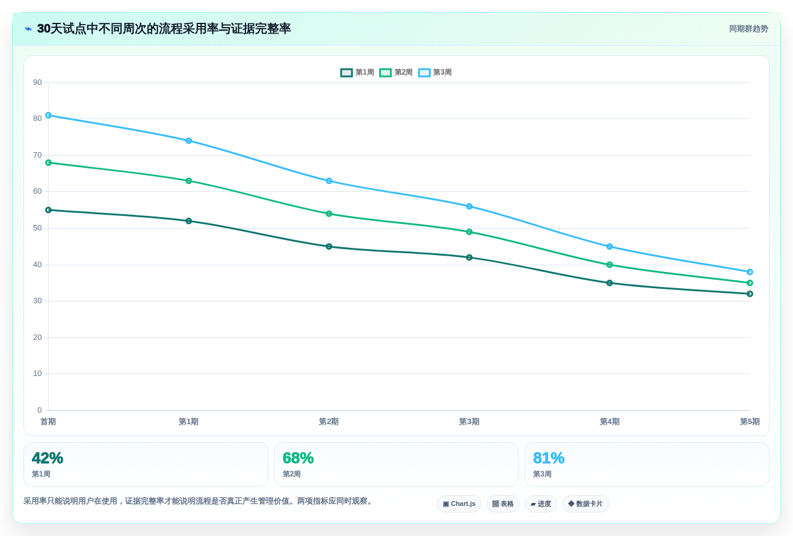Viewport: 793px width, 536px height.
Task: Click 第3周 data point at 第1期
Action: pos(189,141)
